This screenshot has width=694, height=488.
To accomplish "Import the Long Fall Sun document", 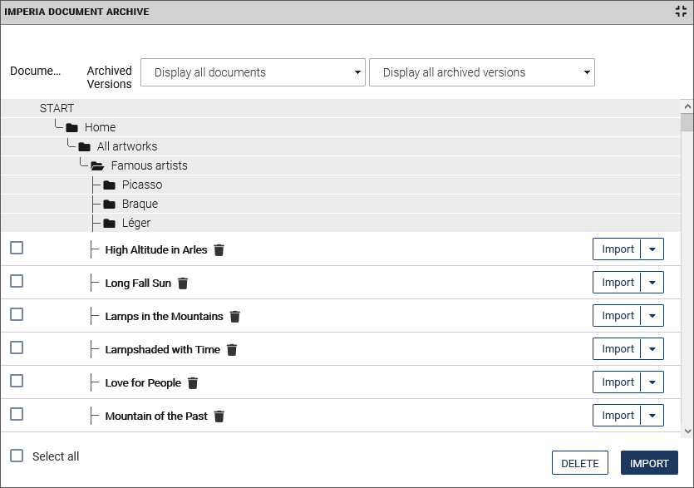I will click(x=617, y=283).
